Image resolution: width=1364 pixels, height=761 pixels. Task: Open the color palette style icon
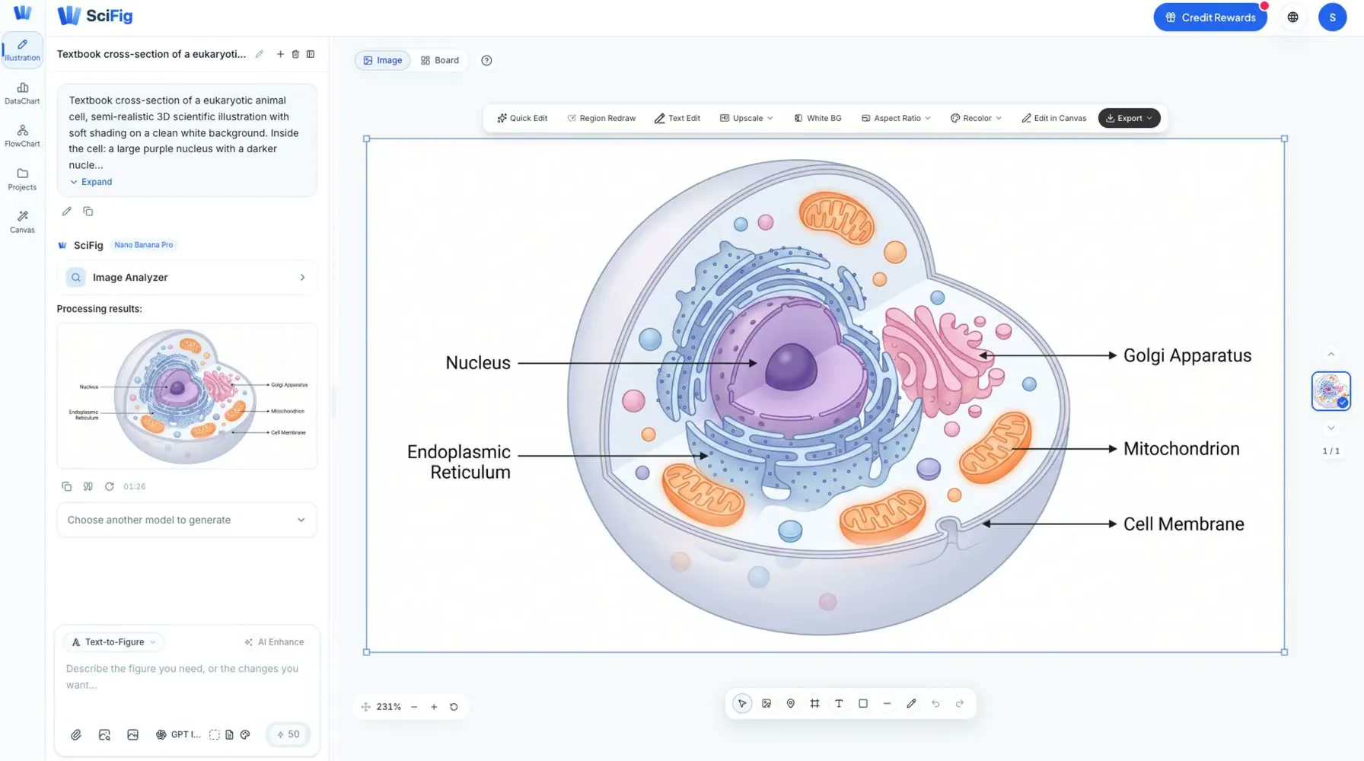point(245,734)
